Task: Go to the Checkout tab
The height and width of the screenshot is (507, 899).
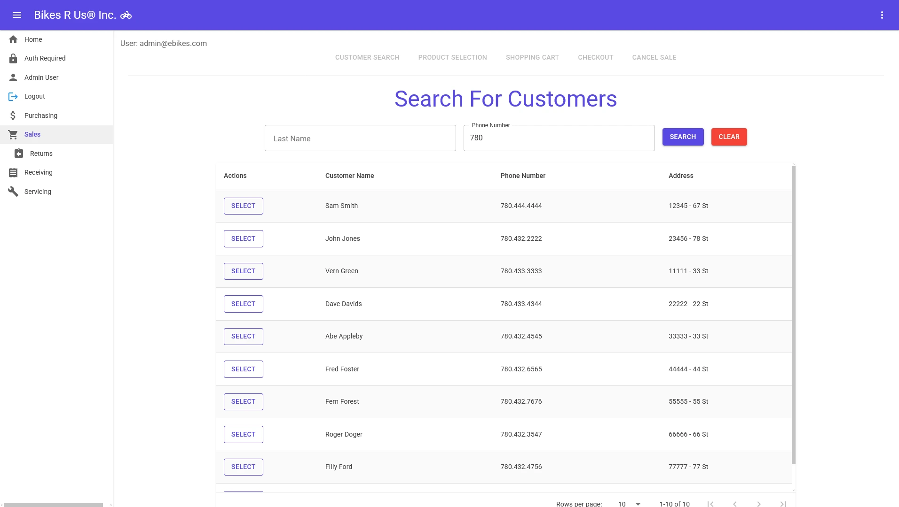Action: [595, 57]
